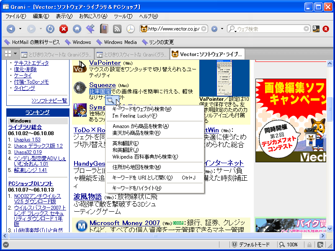
Task: Click the Squeeze application icon
Action: pyautogui.click(x=80, y=87)
